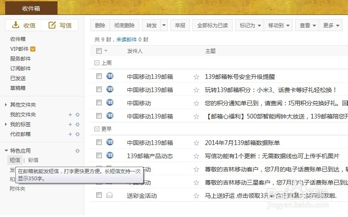Open the 转发 dropdown arrow

pyautogui.click(x=164, y=25)
